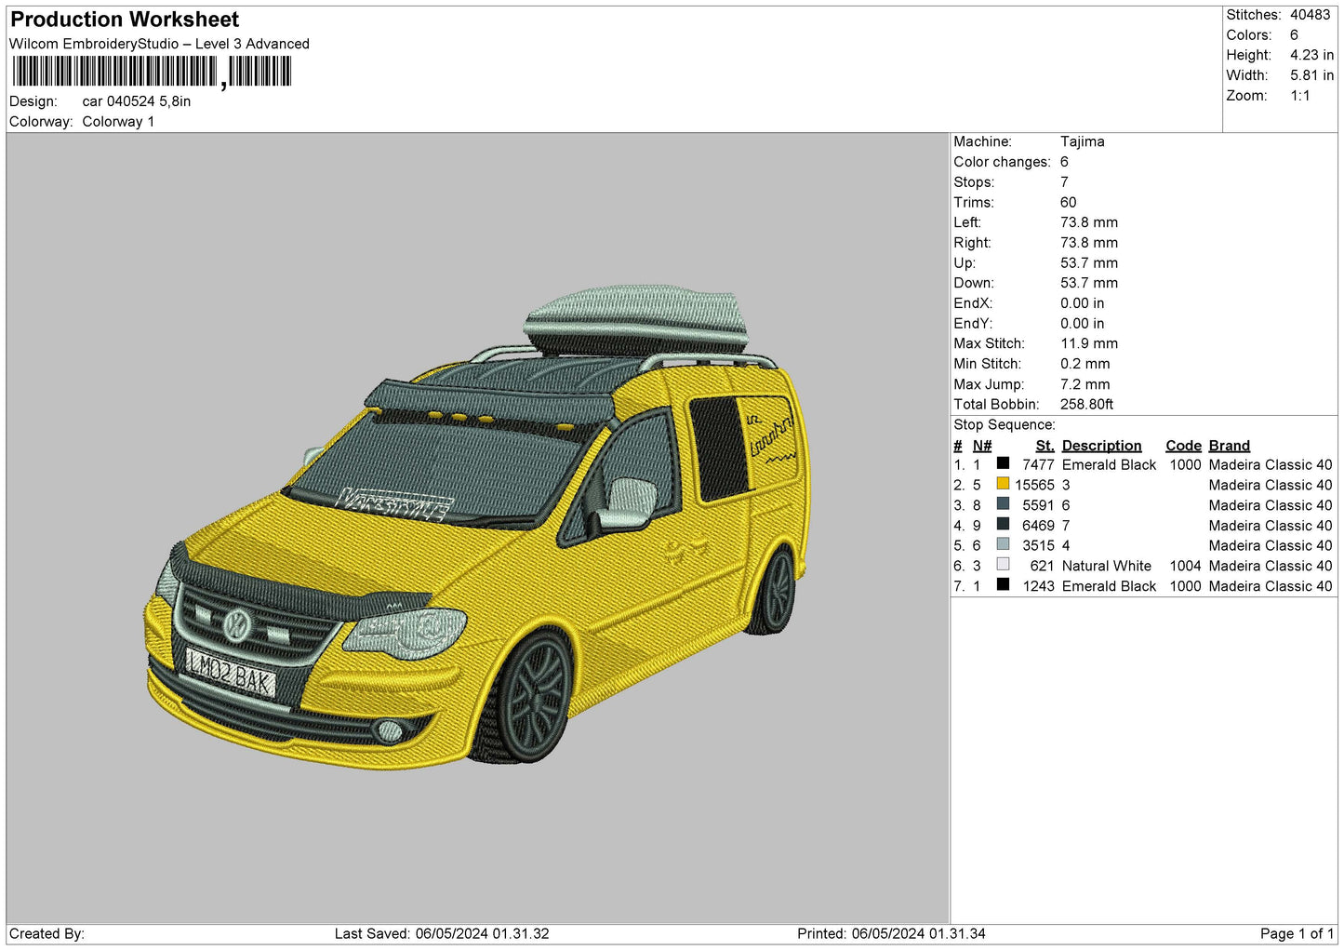The image size is (1344, 950).
Task: Select the "Down:" label
Action: coord(974,283)
